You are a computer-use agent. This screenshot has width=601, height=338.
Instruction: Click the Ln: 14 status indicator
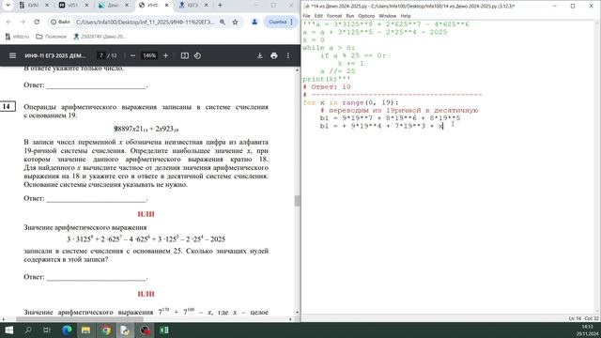[575, 318]
